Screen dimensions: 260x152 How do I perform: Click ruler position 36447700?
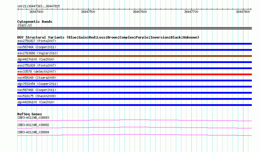(x=191, y=12)
